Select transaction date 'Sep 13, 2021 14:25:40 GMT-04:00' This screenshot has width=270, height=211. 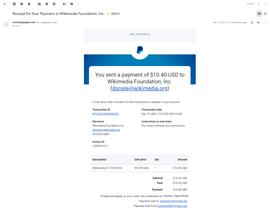pyautogui.click(x=161, y=114)
